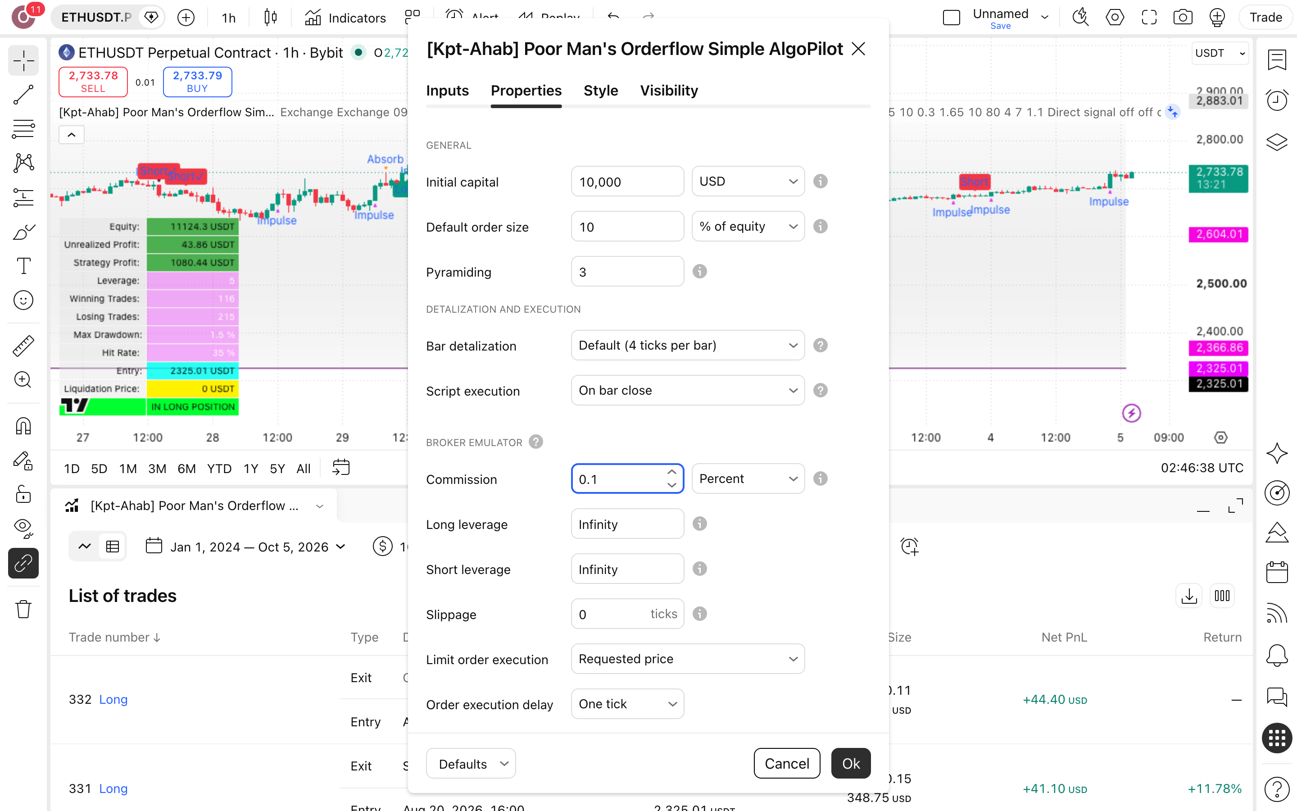Viewport: 1297px width, 811px height.
Task: Confirm settings with the Ok button
Action: tap(851, 763)
